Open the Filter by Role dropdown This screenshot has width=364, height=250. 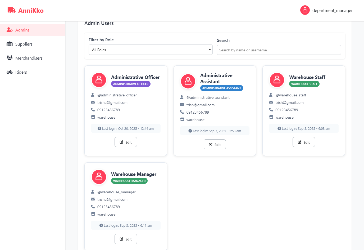pos(151,50)
